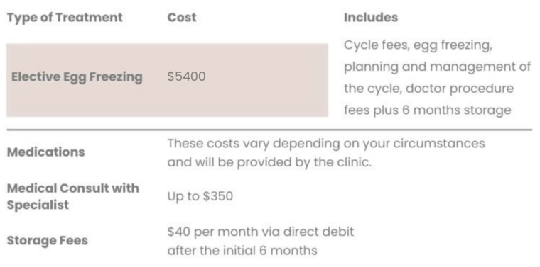Select the Medications row label
The height and width of the screenshot is (267, 540).
click(45, 152)
